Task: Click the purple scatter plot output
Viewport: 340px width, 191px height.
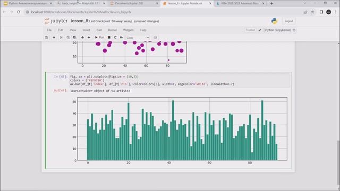Action: point(130,54)
